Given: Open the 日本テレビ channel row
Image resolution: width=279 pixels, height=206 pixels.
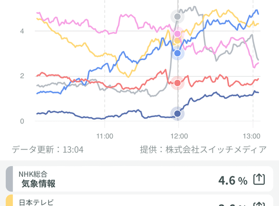Looking at the screenshot, I should [139, 200].
